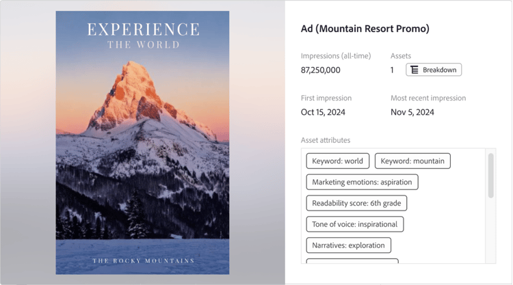The image size is (513, 285).
Task: Pick the 'Narratives: exploration' tag
Action: click(348, 245)
